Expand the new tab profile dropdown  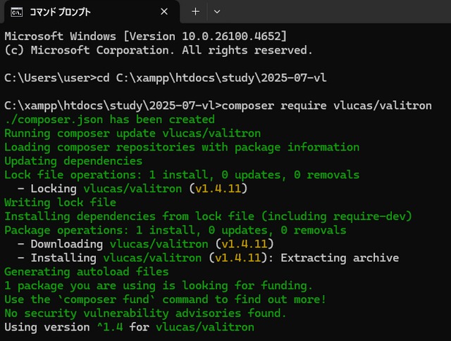(x=216, y=12)
